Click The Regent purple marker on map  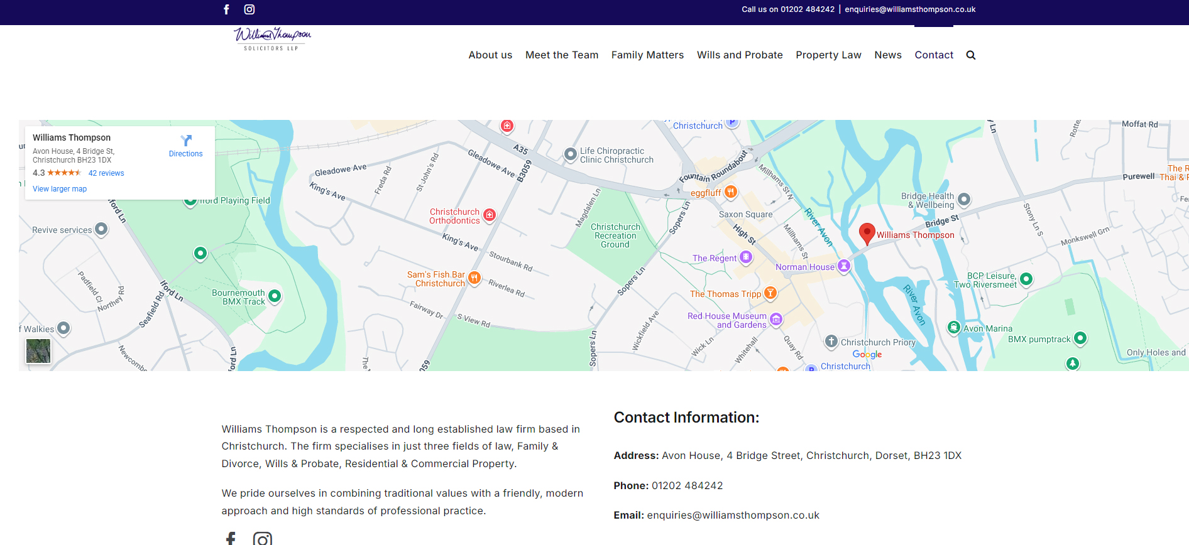pos(746,257)
